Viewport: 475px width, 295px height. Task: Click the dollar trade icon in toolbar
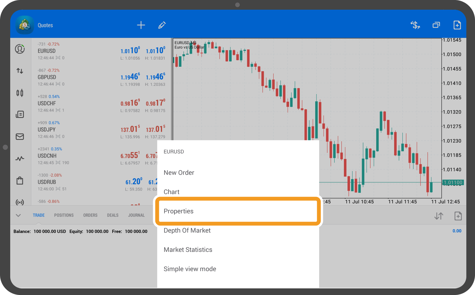(415, 25)
